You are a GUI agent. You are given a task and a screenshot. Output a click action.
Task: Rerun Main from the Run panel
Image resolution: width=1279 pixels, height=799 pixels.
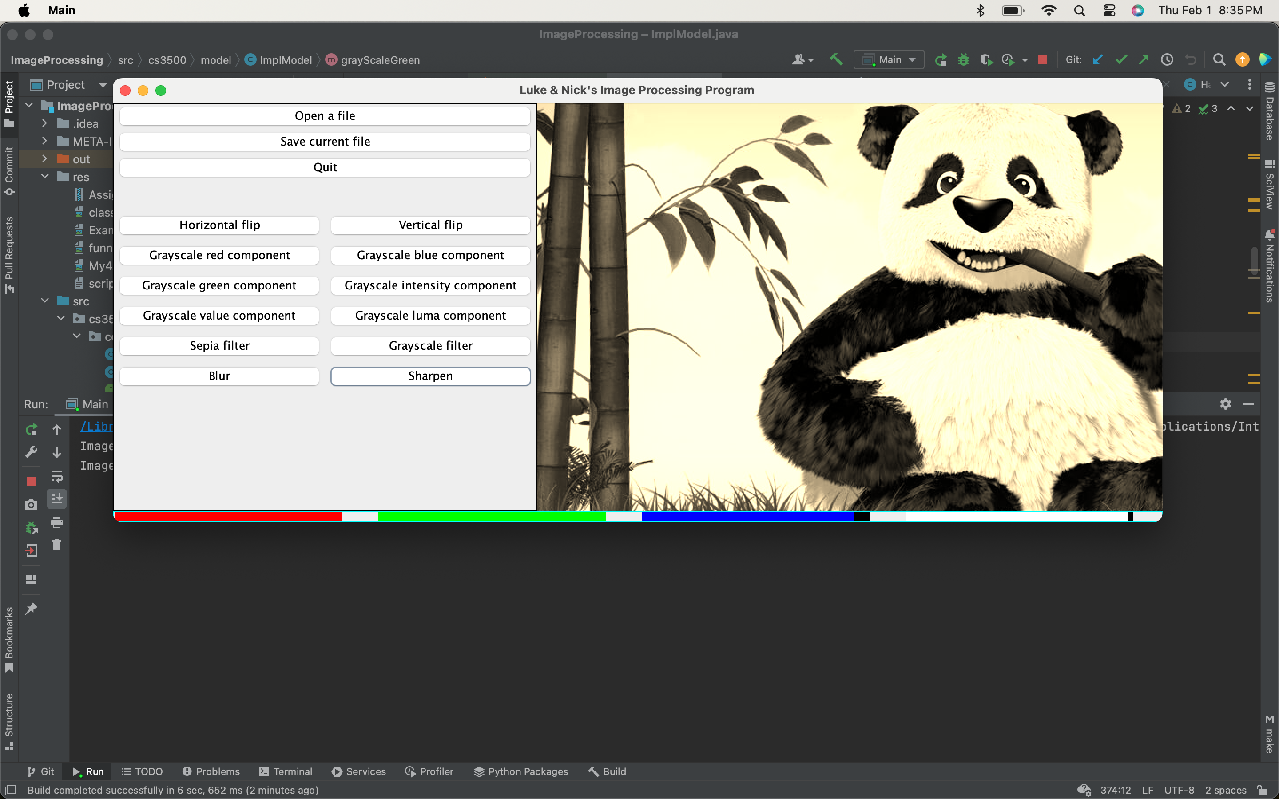(x=31, y=429)
